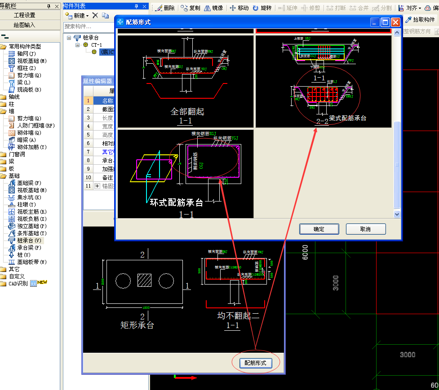Click the 拾取构件 pick component tool
This screenshot has height=390, width=439.
[420, 19]
